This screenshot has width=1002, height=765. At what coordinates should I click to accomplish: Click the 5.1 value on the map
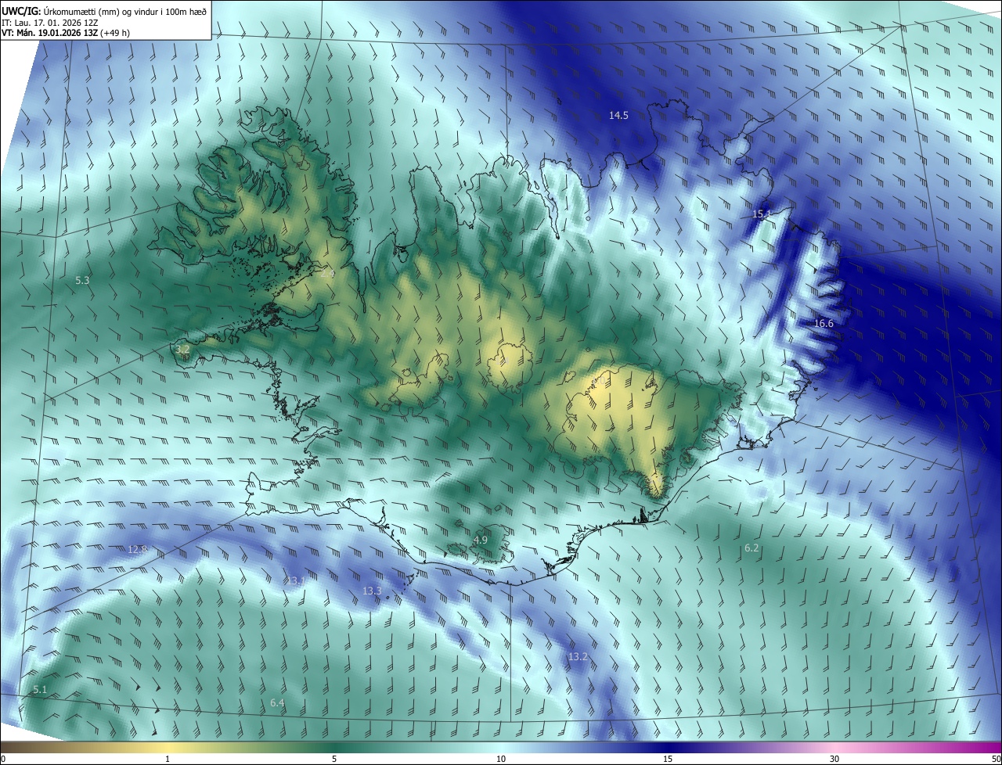point(40,689)
